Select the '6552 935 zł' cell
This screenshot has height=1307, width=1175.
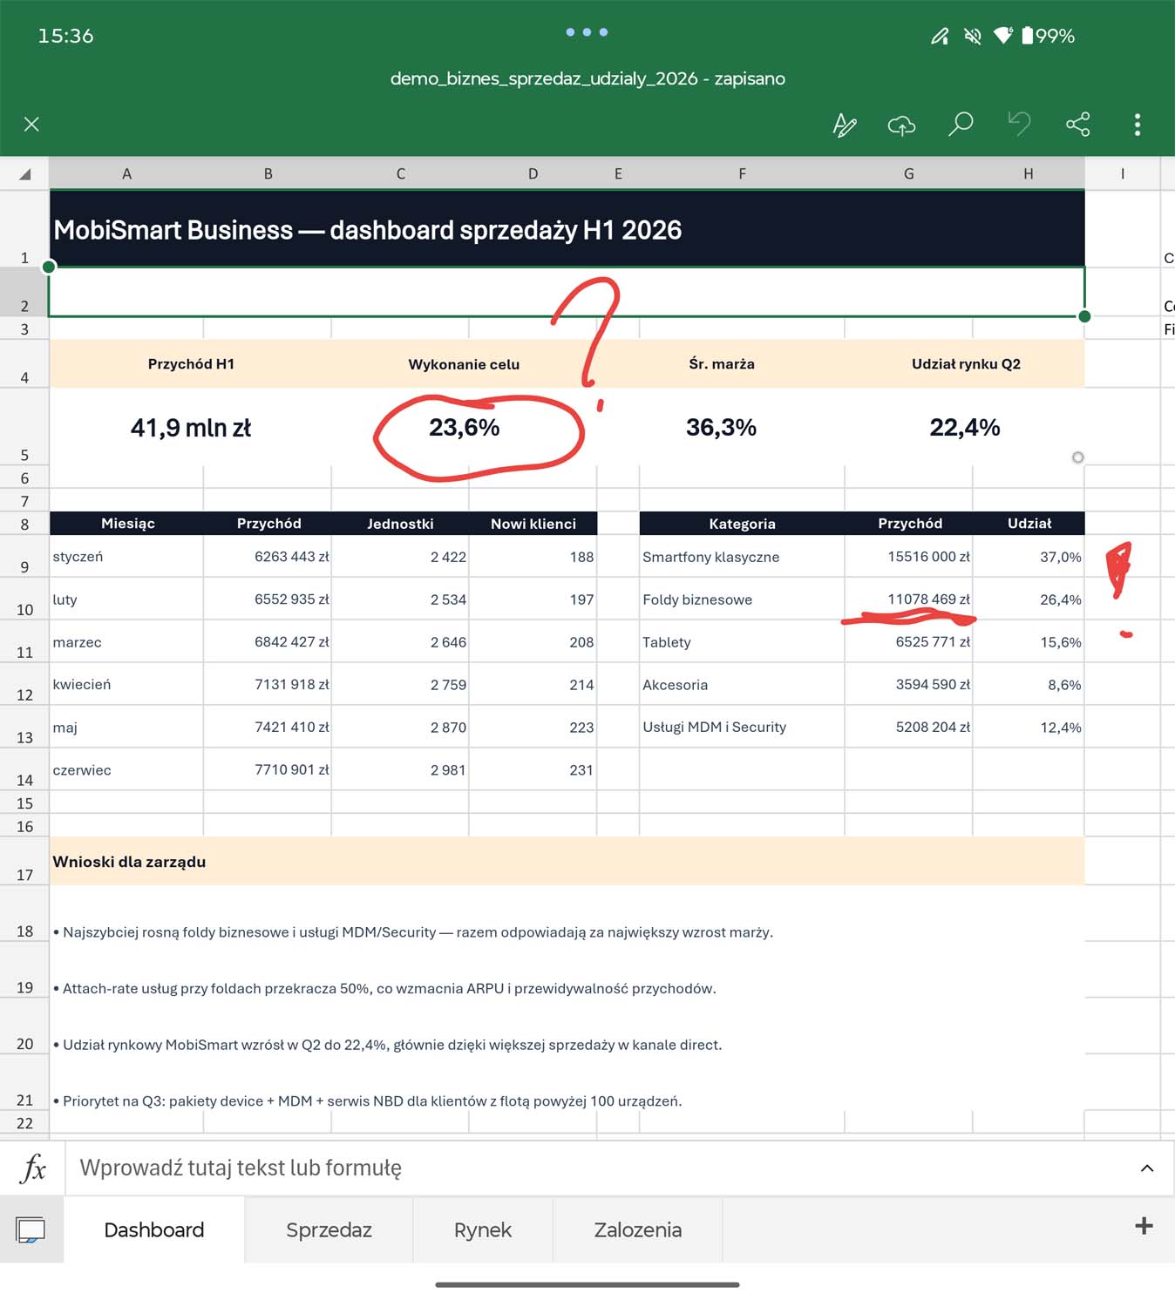[x=268, y=599]
